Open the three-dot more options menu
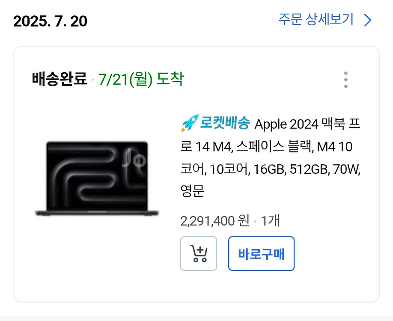The height and width of the screenshot is (321, 393). click(x=345, y=80)
